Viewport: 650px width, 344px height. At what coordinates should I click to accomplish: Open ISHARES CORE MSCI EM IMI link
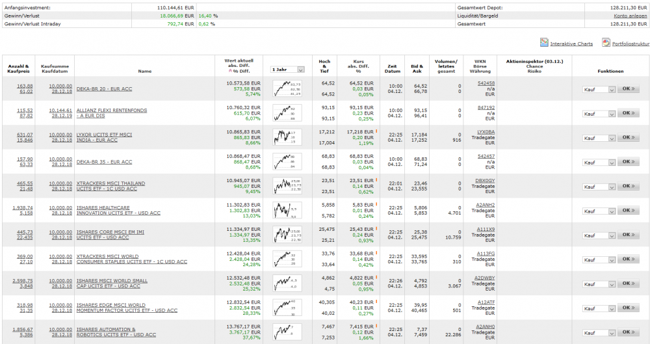click(110, 235)
